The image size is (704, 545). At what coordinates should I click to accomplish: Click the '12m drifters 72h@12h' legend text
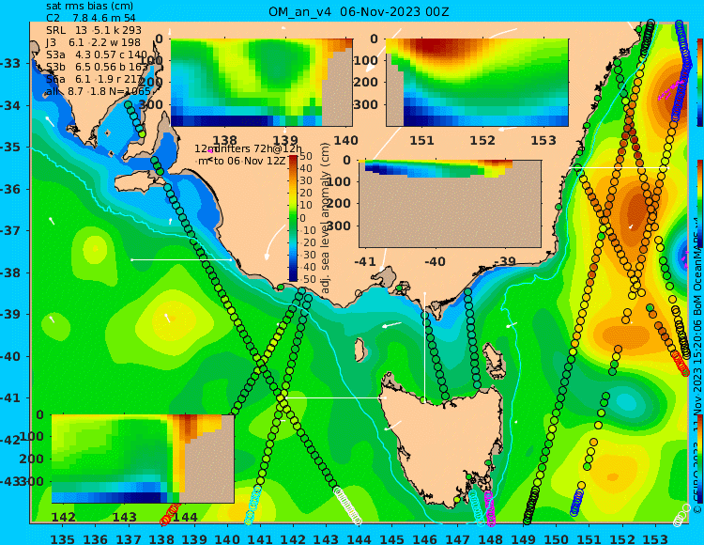(249, 148)
